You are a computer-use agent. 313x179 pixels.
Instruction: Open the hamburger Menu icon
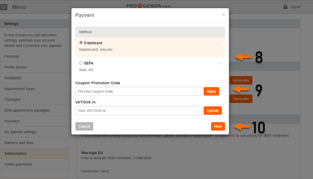(x=4, y=7)
